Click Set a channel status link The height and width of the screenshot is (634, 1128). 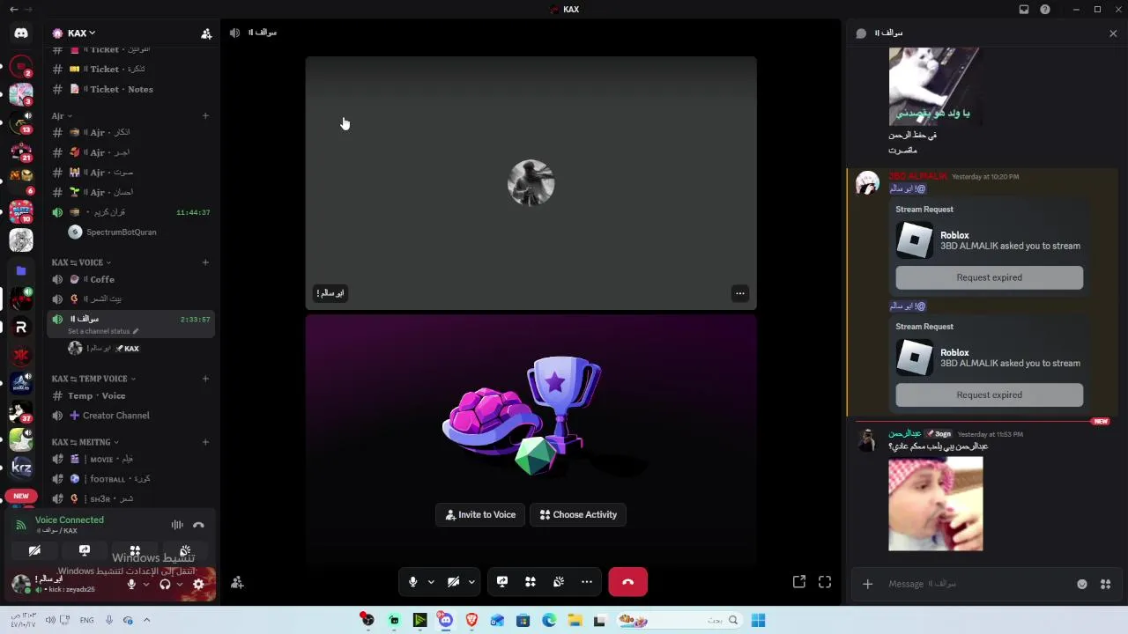point(103,331)
